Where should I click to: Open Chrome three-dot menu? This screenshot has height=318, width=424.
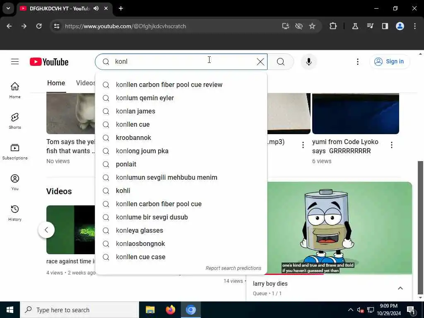(415, 26)
